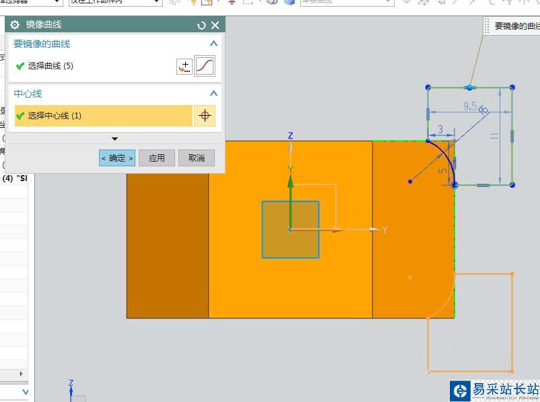This screenshot has height=402, width=540.
Task: Select the 3 dimension in the sketch
Action: [x=440, y=129]
